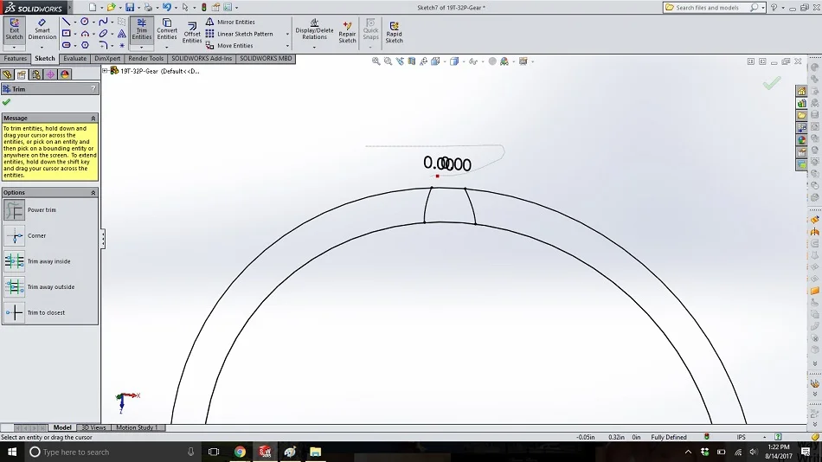Image resolution: width=822 pixels, height=462 pixels.
Task: Collapse the Message section
Action: [93, 118]
